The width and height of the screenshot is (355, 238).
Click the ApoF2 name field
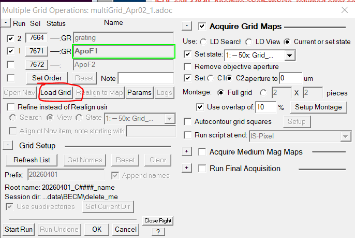pyautogui.click(x=123, y=65)
